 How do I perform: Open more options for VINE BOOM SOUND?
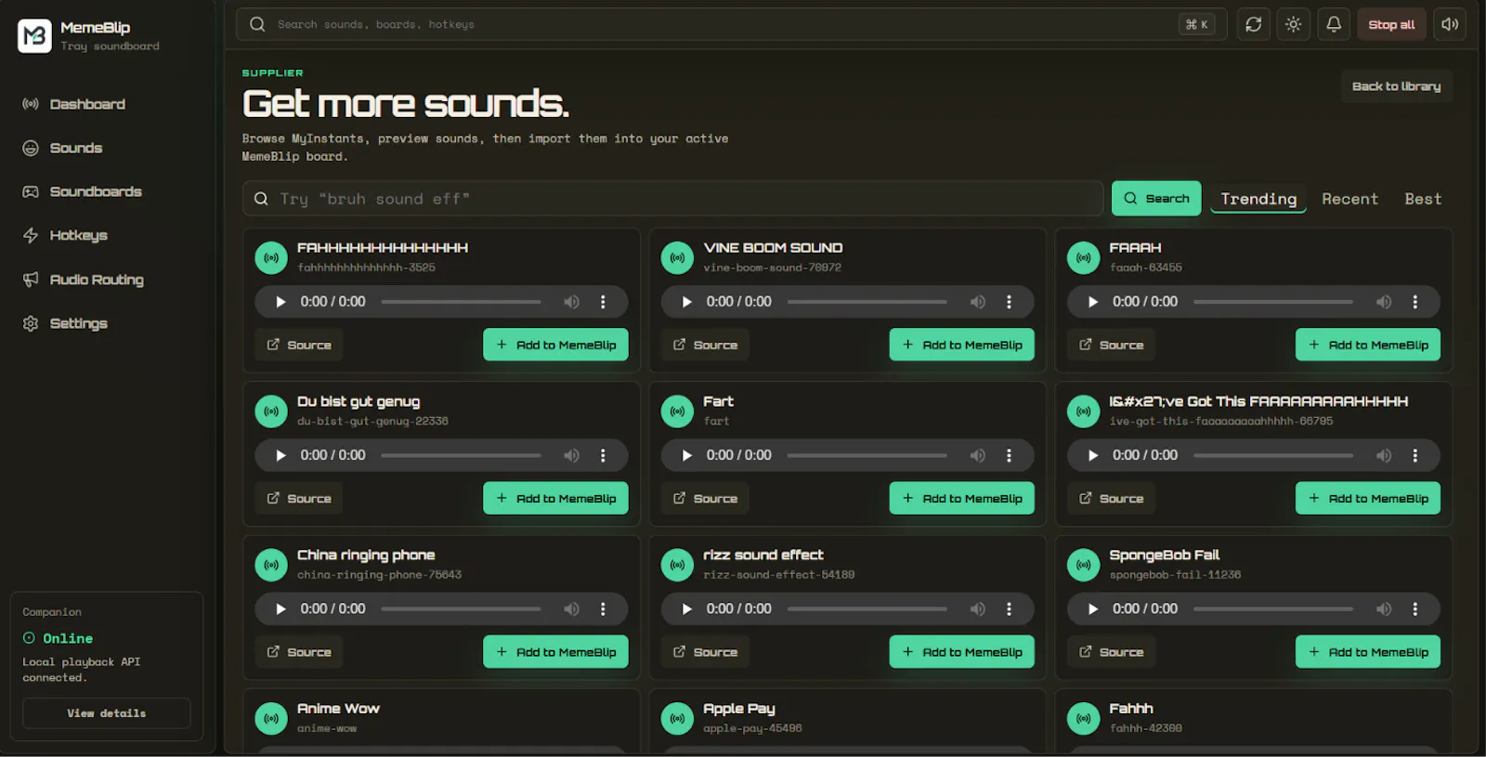[1009, 302]
